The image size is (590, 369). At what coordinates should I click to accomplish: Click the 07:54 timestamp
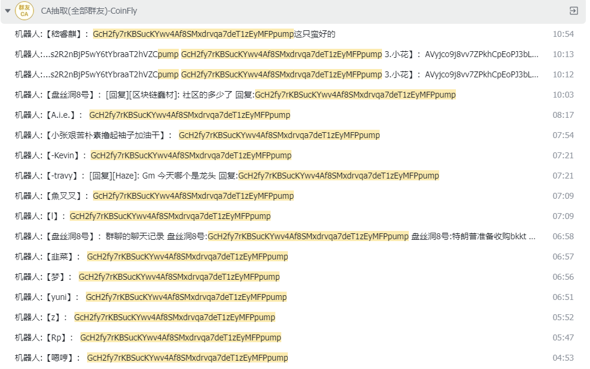pyautogui.click(x=563, y=135)
